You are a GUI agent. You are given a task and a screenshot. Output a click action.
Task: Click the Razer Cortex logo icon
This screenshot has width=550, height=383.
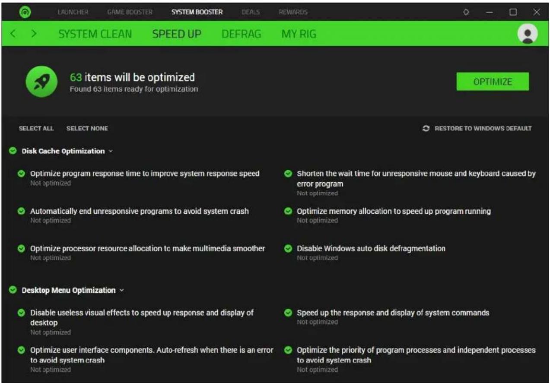(25, 11)
